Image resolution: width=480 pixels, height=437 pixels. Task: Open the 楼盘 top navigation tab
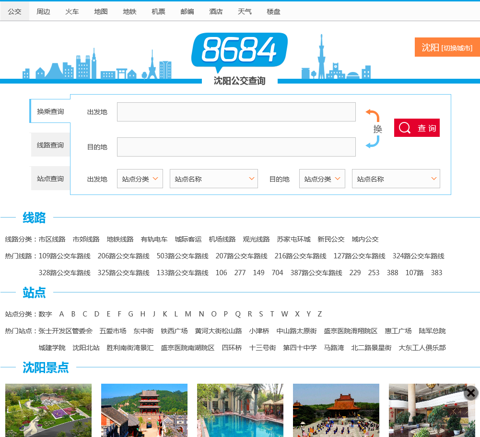coord(273,12)
